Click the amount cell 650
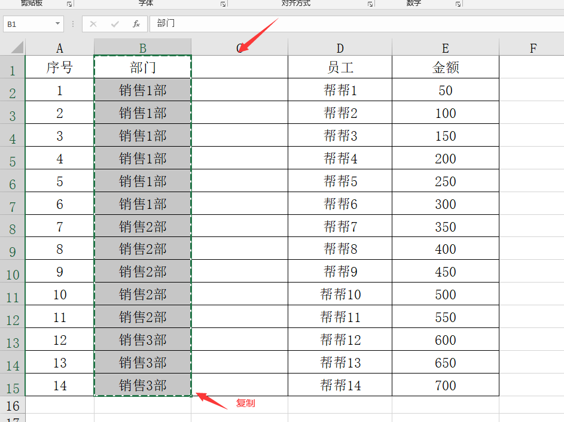This screenshot has height=422, width=564. point(446,362)
